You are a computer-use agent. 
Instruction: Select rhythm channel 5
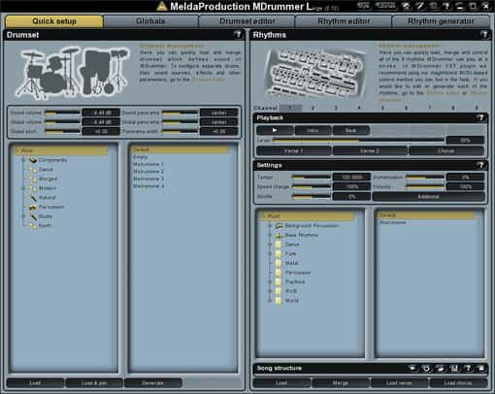[382, 108]
